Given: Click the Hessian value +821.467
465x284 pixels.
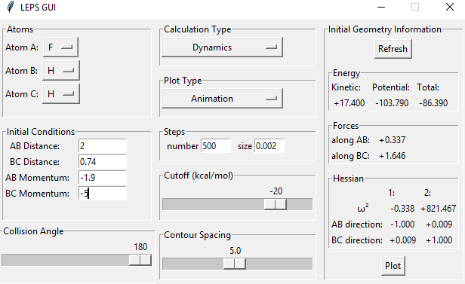Looking at the screenshot, I should click(x=439, y=209).
